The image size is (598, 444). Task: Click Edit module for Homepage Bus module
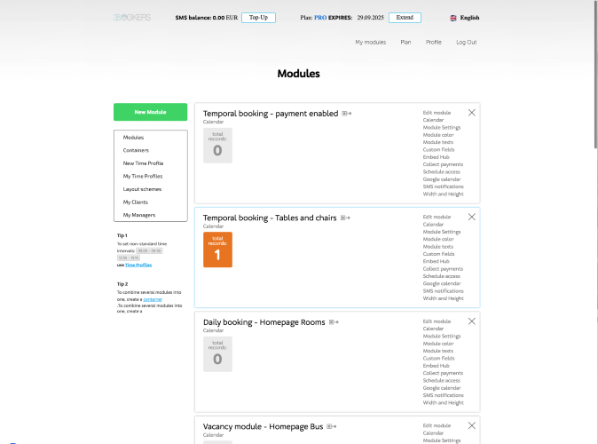pyautogui.click(x=437, y=425)
